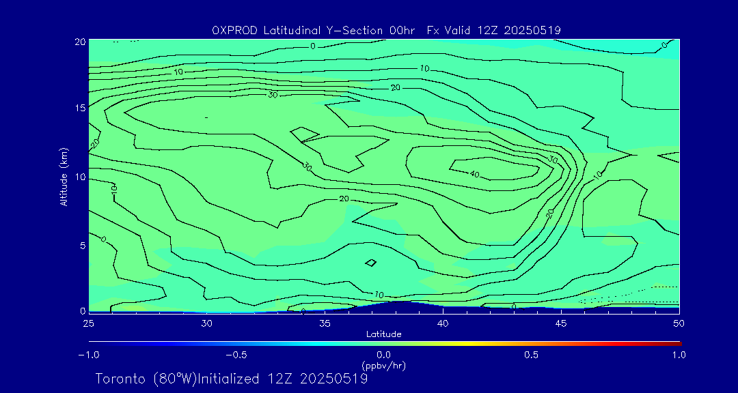Click the dark blue end of the color scale
This screenshot has height=393, width=738.
click(x=92, y=343)
